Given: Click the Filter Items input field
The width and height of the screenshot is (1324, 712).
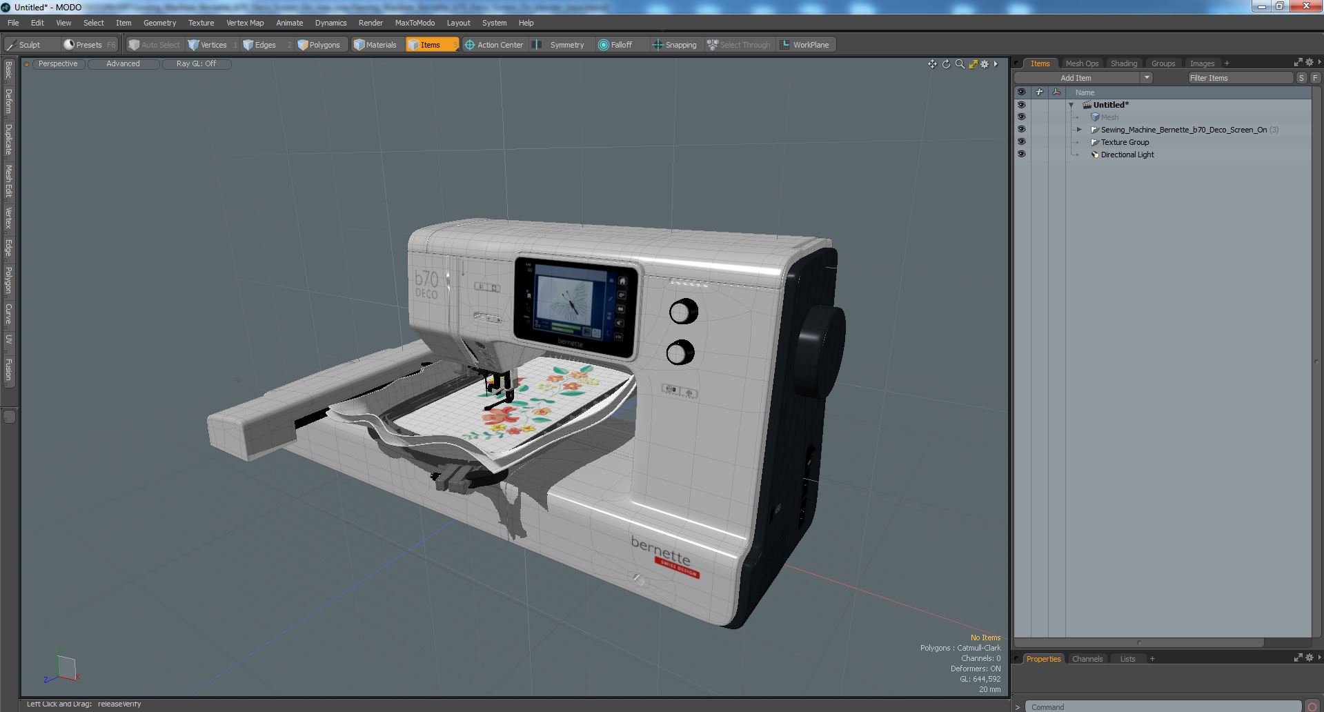Looking at the screenshot, I should click(x=1239, y=78).
